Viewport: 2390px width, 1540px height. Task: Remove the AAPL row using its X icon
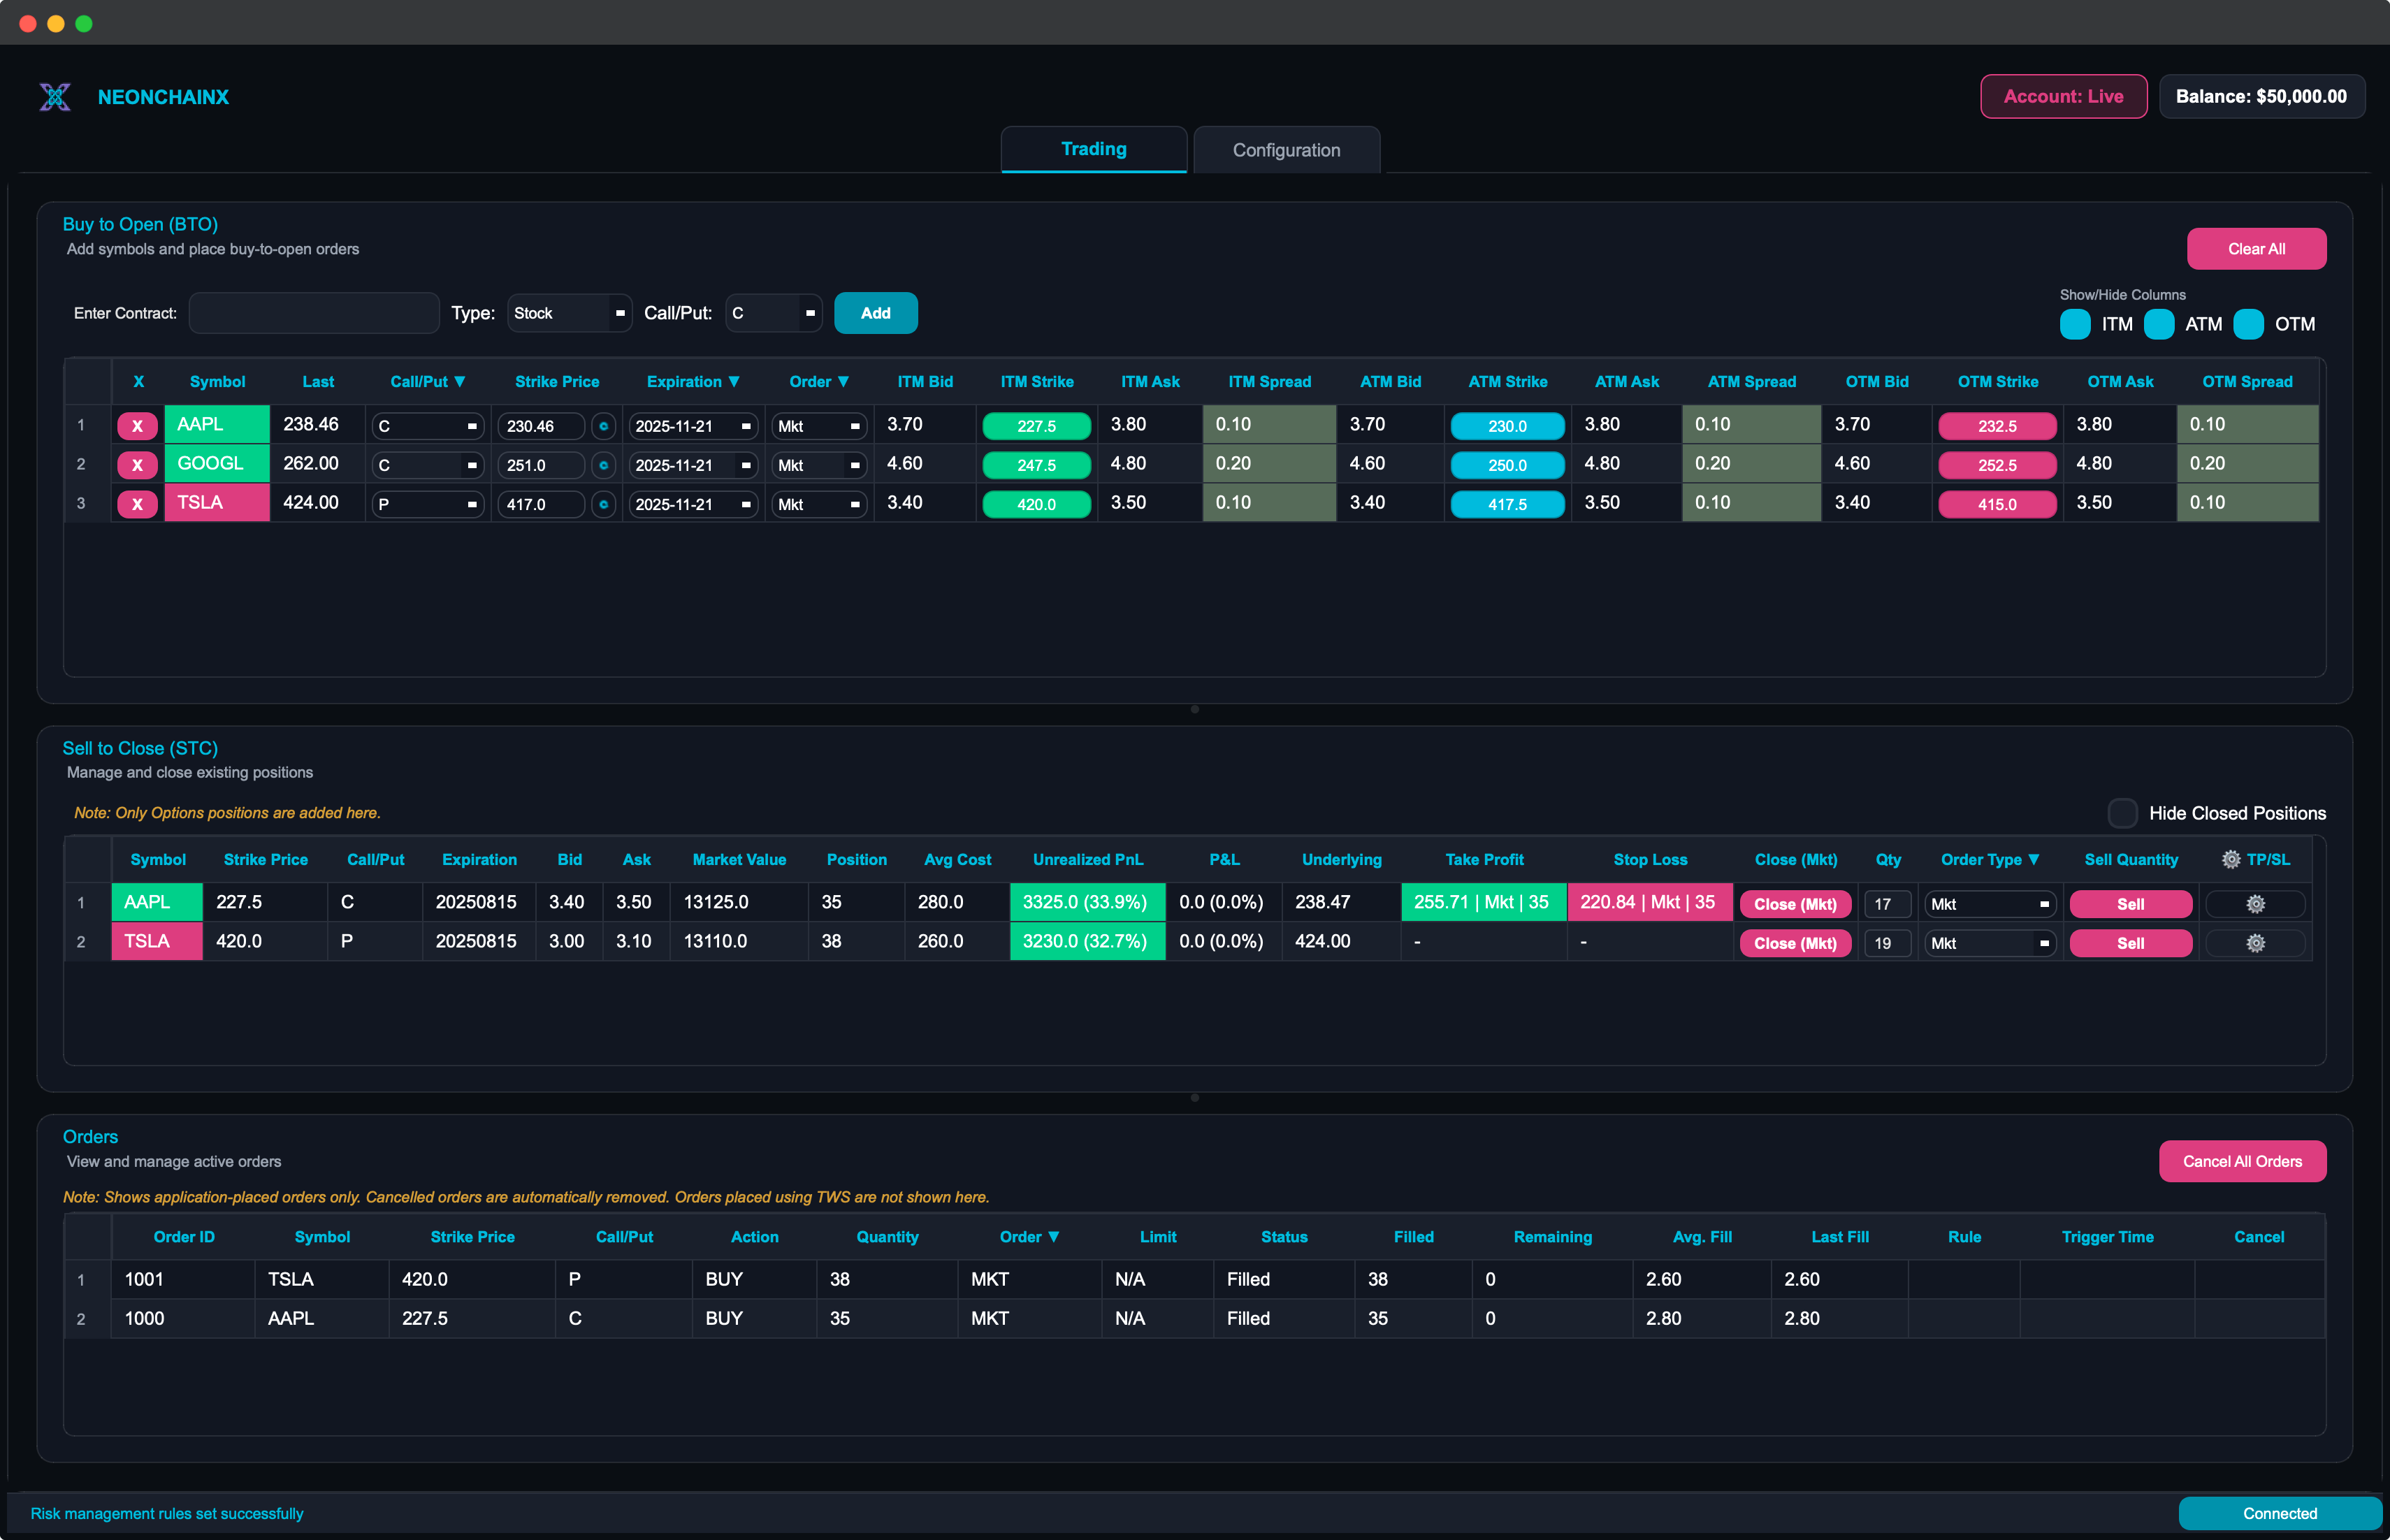(136, 425)
